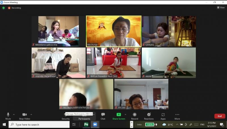Open the notification center icon
The image size is (227, 129).
(222, 125)
